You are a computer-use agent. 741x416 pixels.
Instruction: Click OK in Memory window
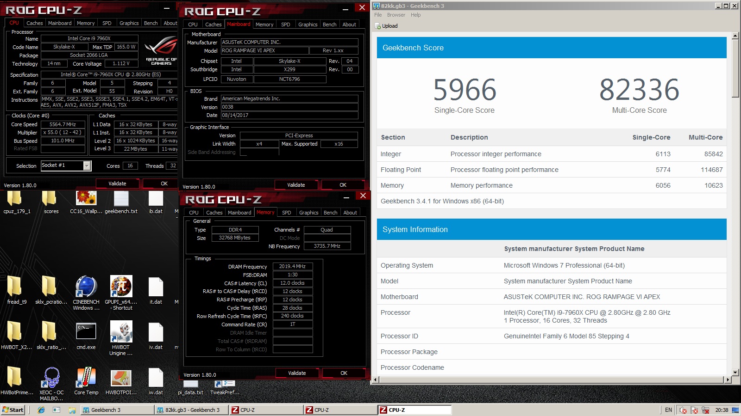(x=344, y=373)
